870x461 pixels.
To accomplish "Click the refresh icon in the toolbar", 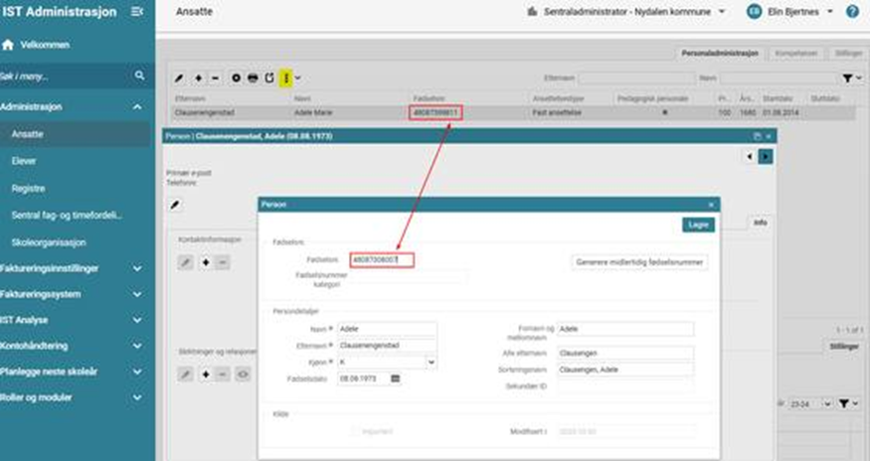I will click(268, 77).
